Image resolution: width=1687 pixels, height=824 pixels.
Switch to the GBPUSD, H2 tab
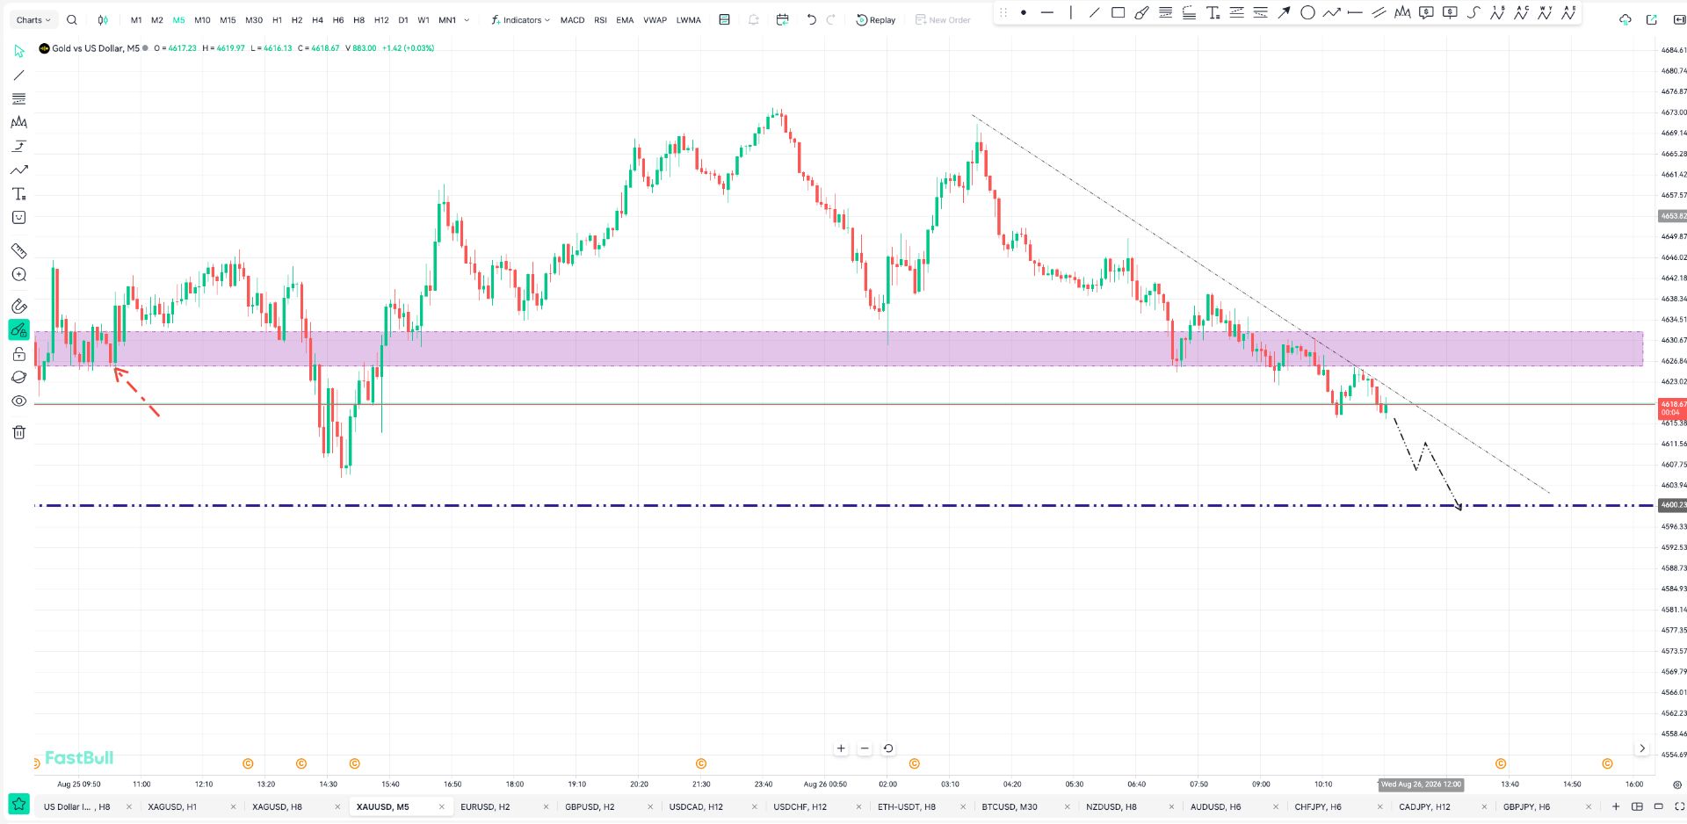pos(590,806)
